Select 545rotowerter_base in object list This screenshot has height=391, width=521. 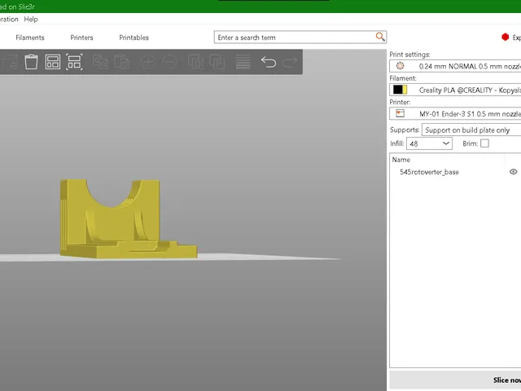429,172
